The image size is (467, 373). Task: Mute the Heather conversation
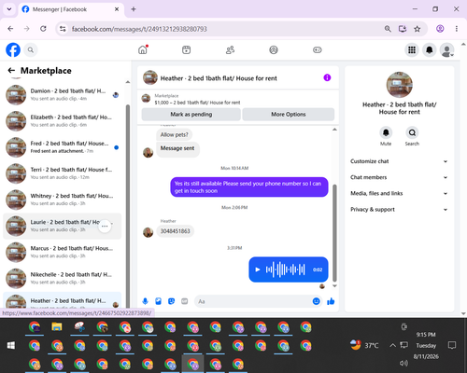(x=386, y=132)
